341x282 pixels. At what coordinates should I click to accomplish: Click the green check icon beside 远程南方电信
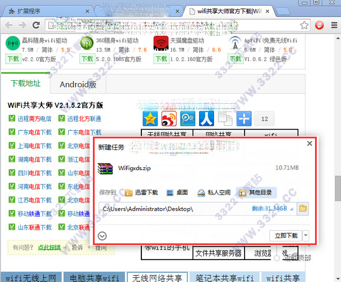point(12,118)
